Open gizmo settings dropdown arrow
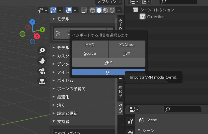 [x=60, y=10]
